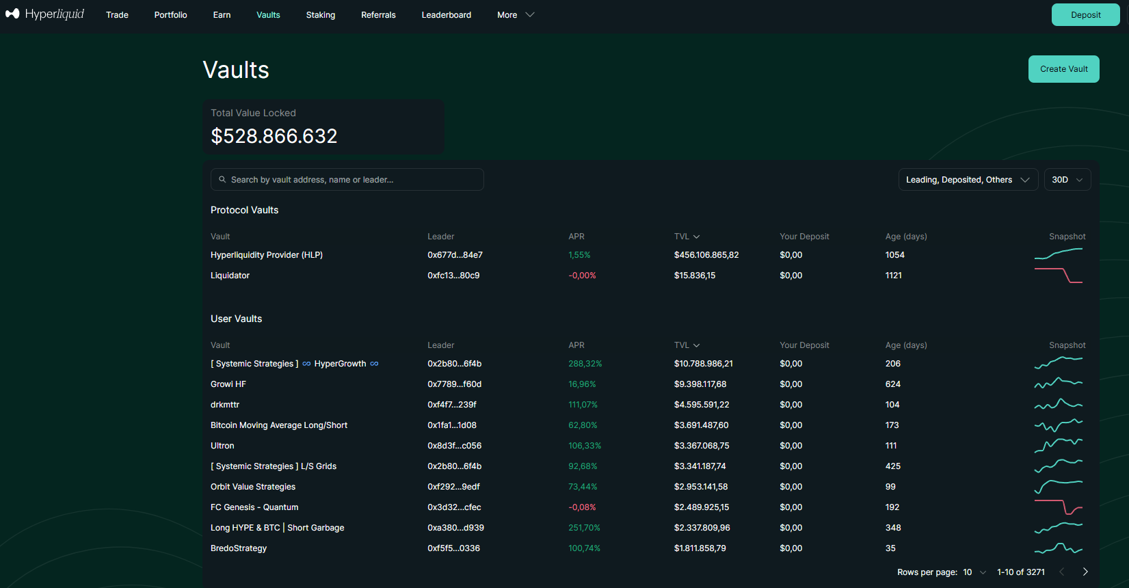Image resolution: width=1129 pixels, height=588 pixels.
Task: Open Systemic Strategies L/S Grids vault
Action: click(274, 466)
